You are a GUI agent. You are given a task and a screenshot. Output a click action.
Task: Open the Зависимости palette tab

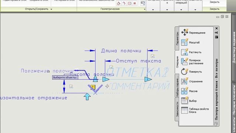coord(177,109)
